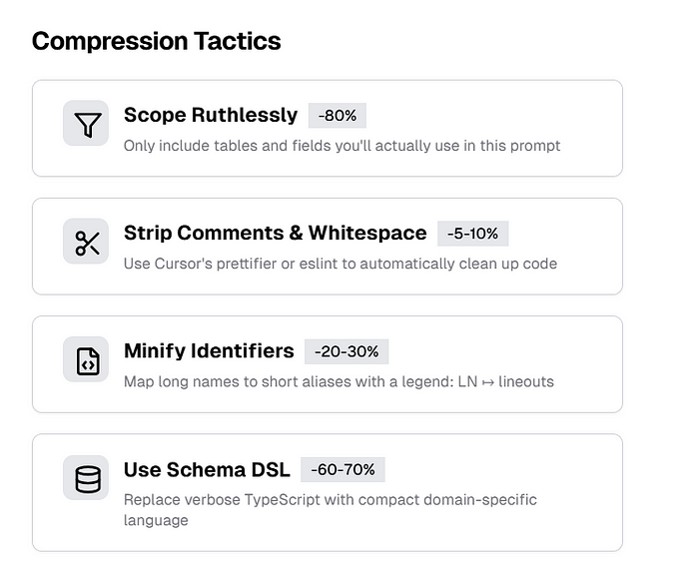Select the Minify Identifiers heading

[209, 351]
